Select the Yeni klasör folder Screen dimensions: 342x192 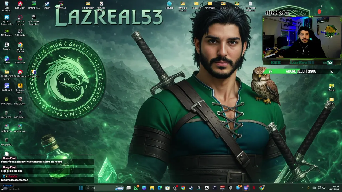(x=223, y=5)
